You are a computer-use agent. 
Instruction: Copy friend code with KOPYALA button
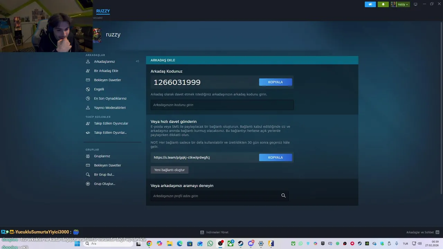click(275, 82)
